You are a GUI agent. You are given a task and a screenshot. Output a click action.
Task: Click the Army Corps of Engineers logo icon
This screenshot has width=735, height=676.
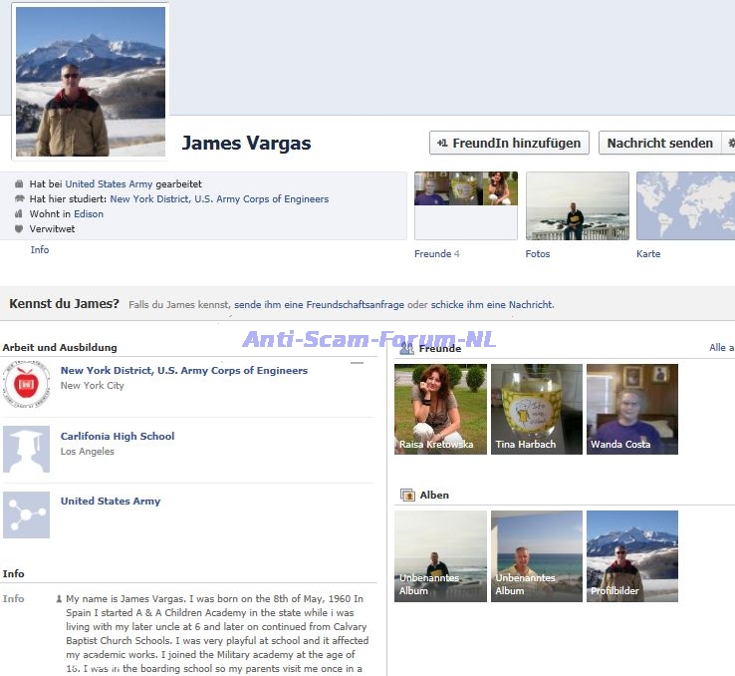pyautogui.click(x=26, y=384)
